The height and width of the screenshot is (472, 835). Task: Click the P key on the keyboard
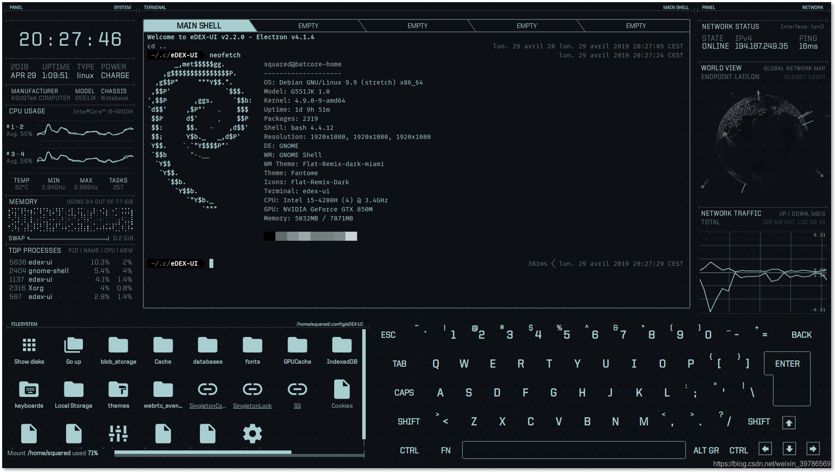point(691,364)
